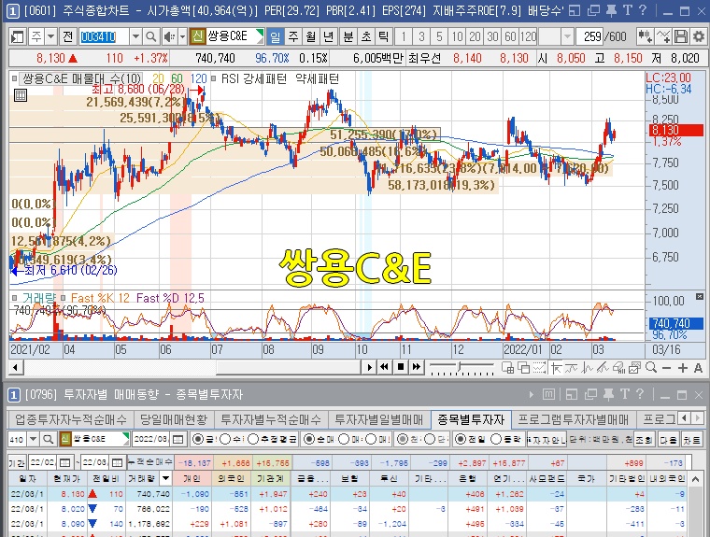Click the stop playback button under chart

(400, 367)
